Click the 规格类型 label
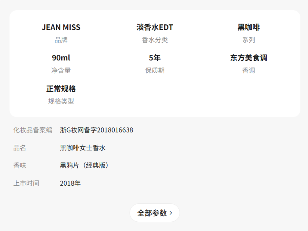The height and width of the screenshot is (231, 308). coord(61,102)
